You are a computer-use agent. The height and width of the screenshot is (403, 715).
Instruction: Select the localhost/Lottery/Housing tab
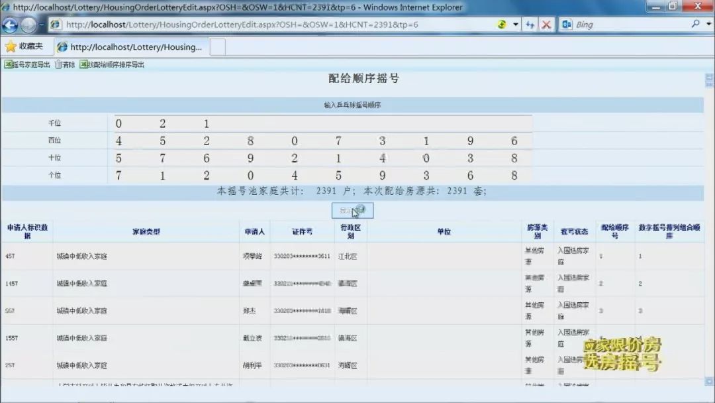pos(131,47)
